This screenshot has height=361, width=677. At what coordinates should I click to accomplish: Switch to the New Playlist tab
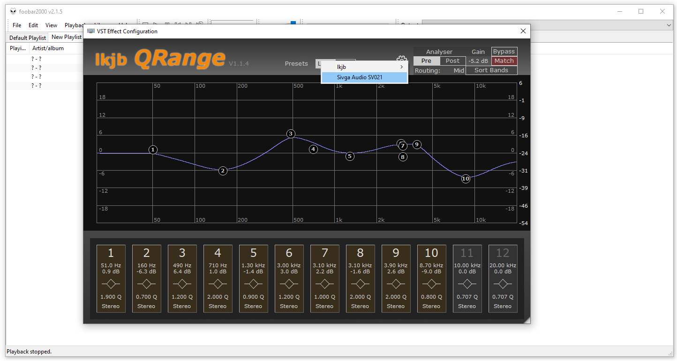click(x=67, y=37)
